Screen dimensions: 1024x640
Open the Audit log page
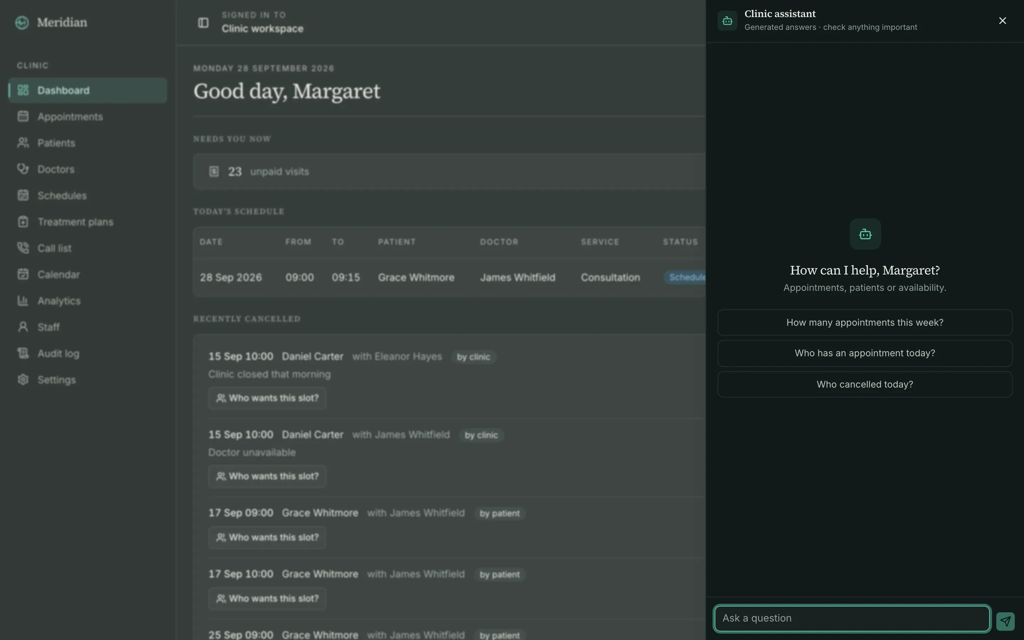(87, 353)
